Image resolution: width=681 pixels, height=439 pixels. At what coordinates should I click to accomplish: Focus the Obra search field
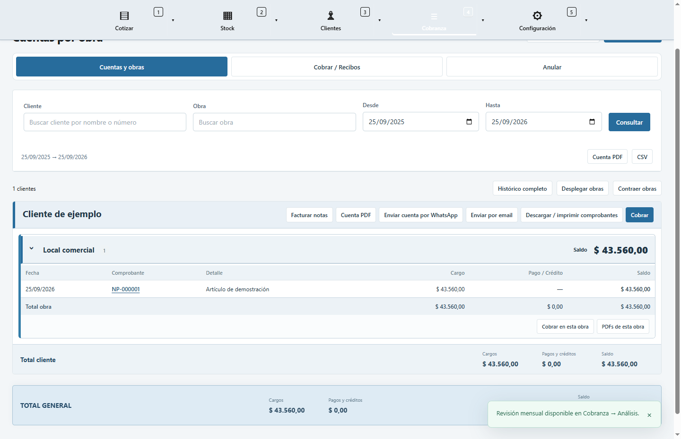click(274, 122)
